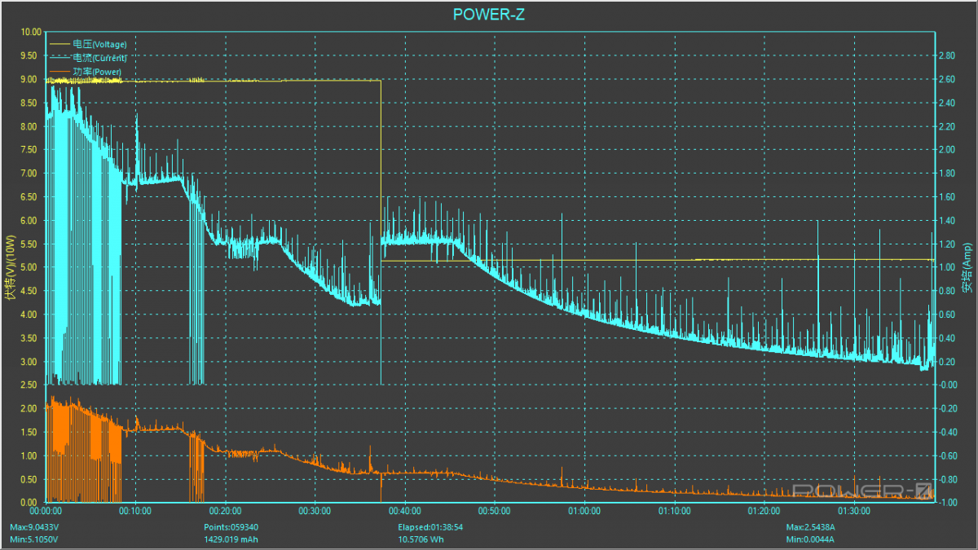Click the 00:00:00 time axis label
Image resolution: width=978 pixels, height=550 pixels.
46,511
